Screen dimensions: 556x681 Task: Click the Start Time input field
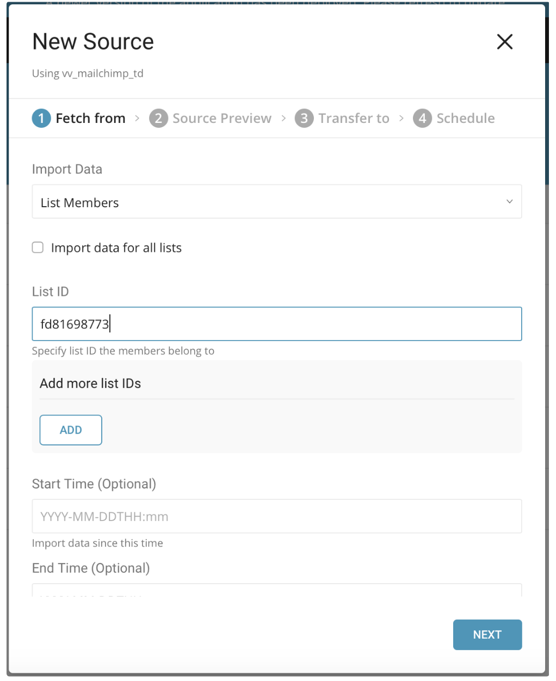tap(276, 516)
